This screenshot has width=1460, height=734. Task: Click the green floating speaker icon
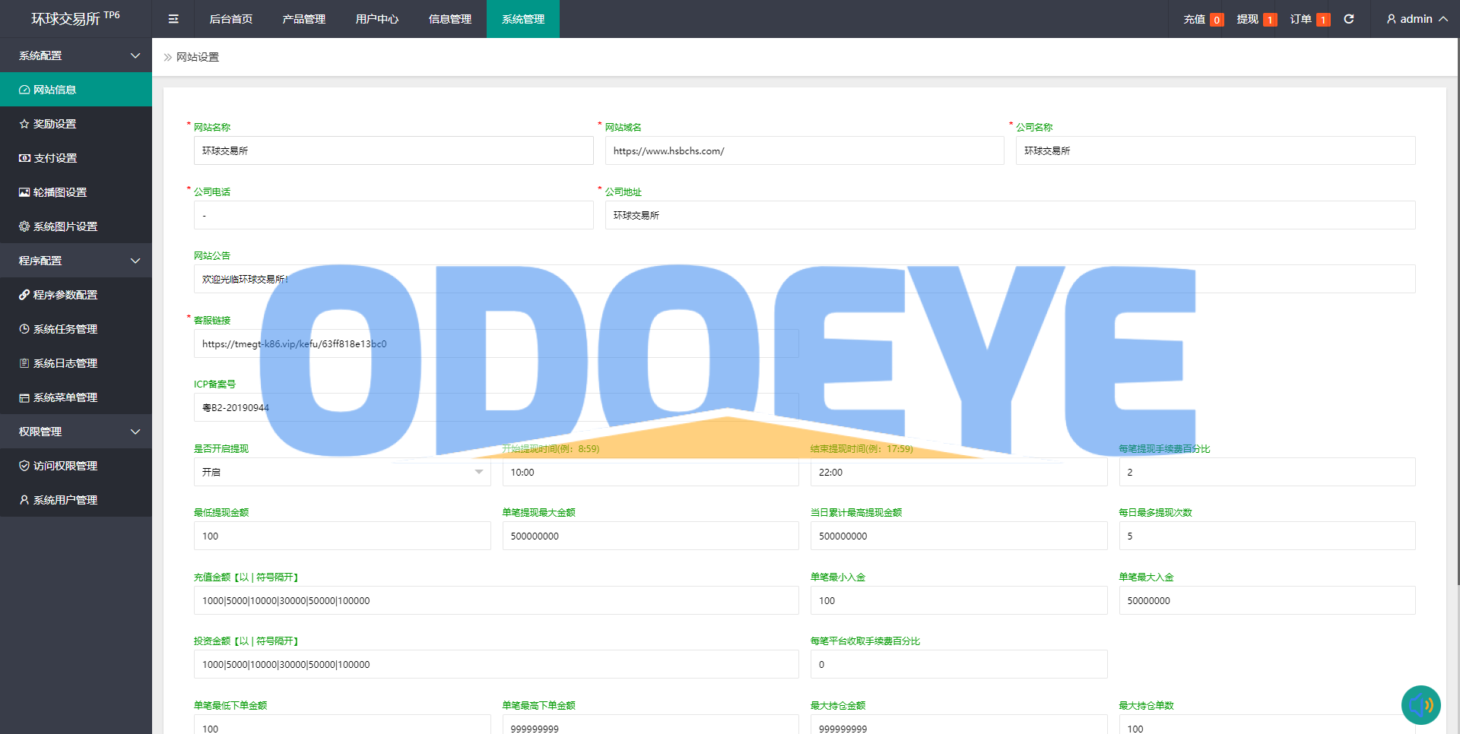(x=1420, y=705)
